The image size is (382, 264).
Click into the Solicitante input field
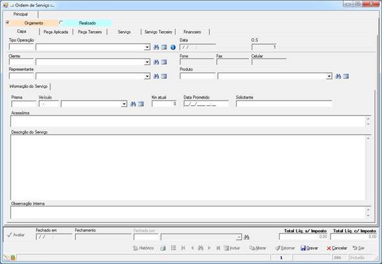point(284,104)
